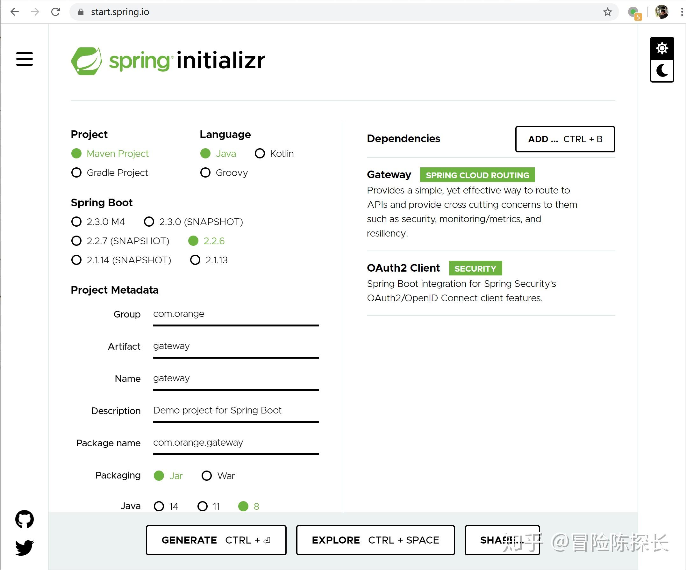Open the GitHub link in bottom left
686x570 pixels.
tap(25, 520)
